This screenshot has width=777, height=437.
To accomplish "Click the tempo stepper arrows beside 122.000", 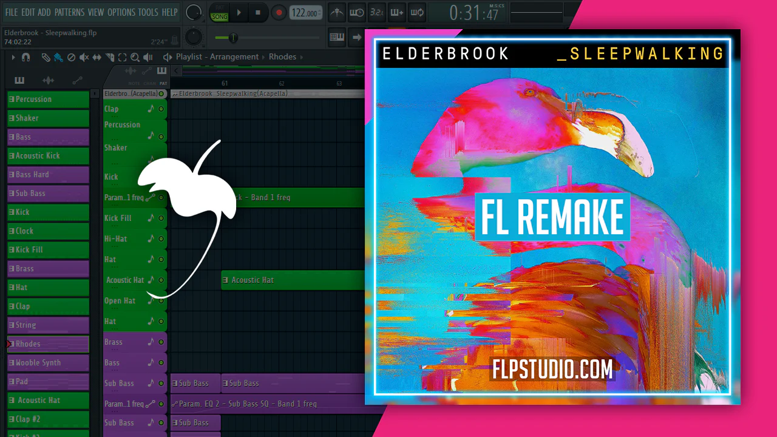I will click(x=321, y=13).
